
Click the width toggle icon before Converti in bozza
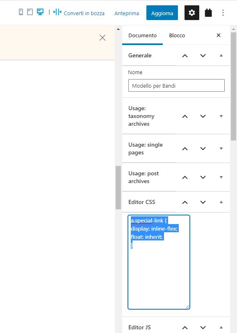coord(57,12)
